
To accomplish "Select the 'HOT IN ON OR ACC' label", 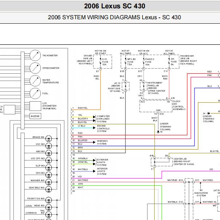I will pyautogui.click(x=144, y=52).
